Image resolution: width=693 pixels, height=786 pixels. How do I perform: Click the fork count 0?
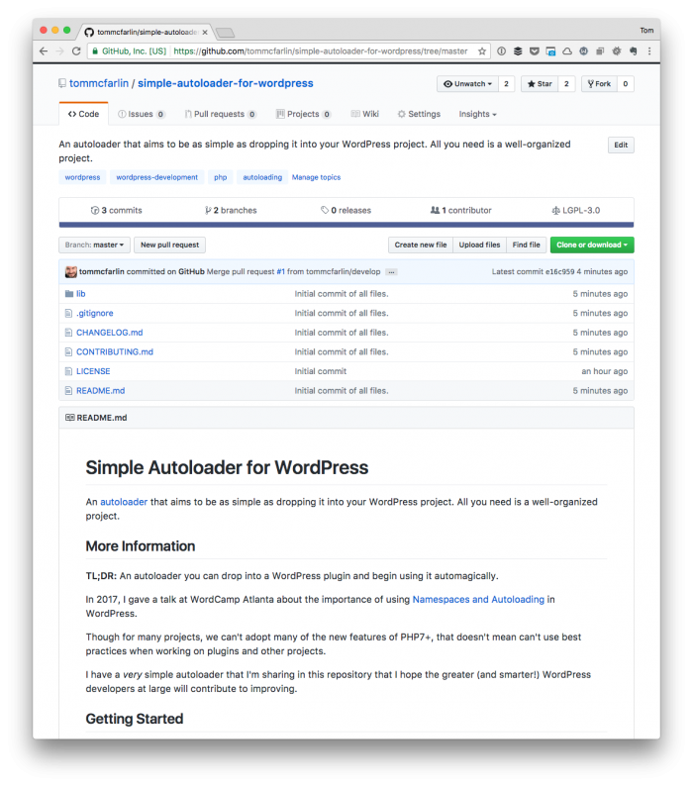coord(626,84)
